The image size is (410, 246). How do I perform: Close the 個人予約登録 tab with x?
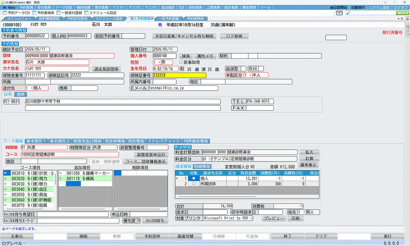click(x=152, y=18)
